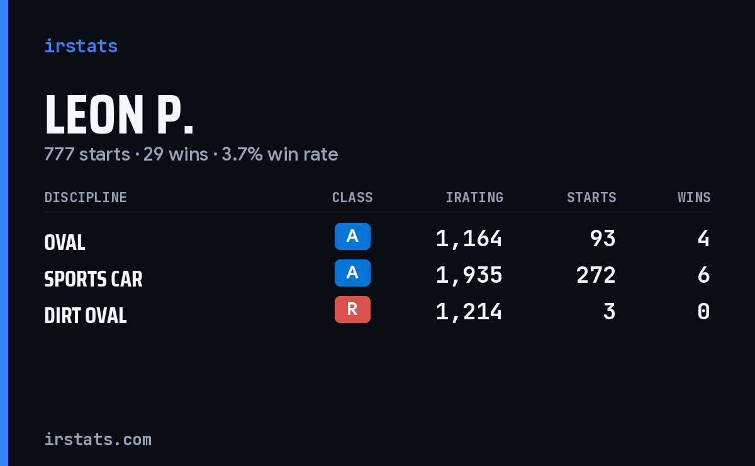This screenshot has width=755, height=466.
Task: Select the SPORTS CAR discipline label
Action: (x=93, y=279)
